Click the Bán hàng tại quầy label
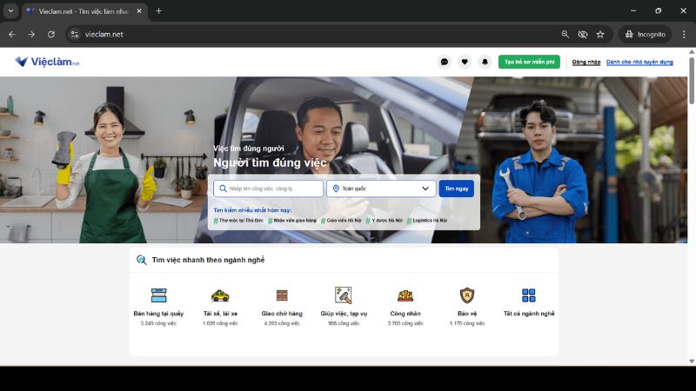This screenshot has width=696, height=391. coord(158,314)
